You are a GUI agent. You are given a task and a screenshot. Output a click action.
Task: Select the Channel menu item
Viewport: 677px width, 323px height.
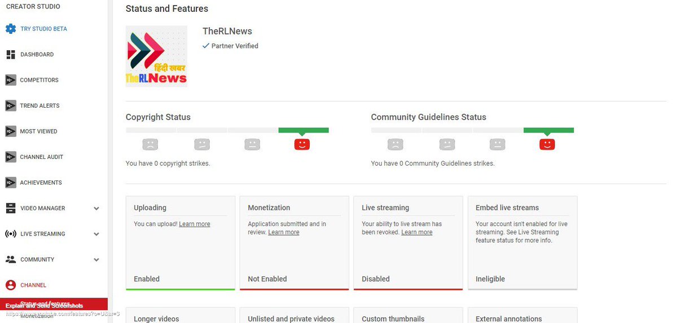pos(33,285)
